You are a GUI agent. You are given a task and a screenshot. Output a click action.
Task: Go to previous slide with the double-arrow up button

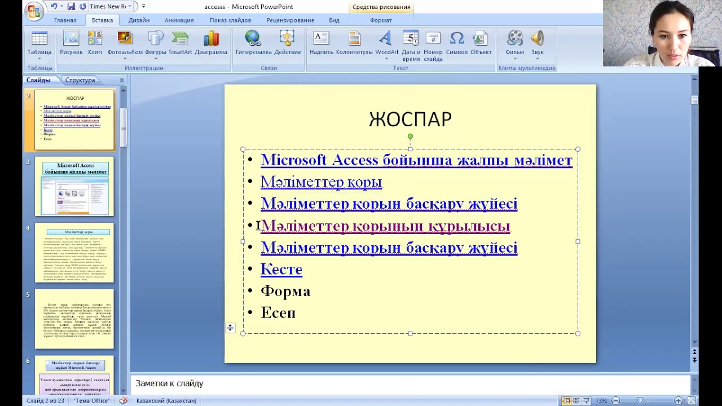point(694,352)
